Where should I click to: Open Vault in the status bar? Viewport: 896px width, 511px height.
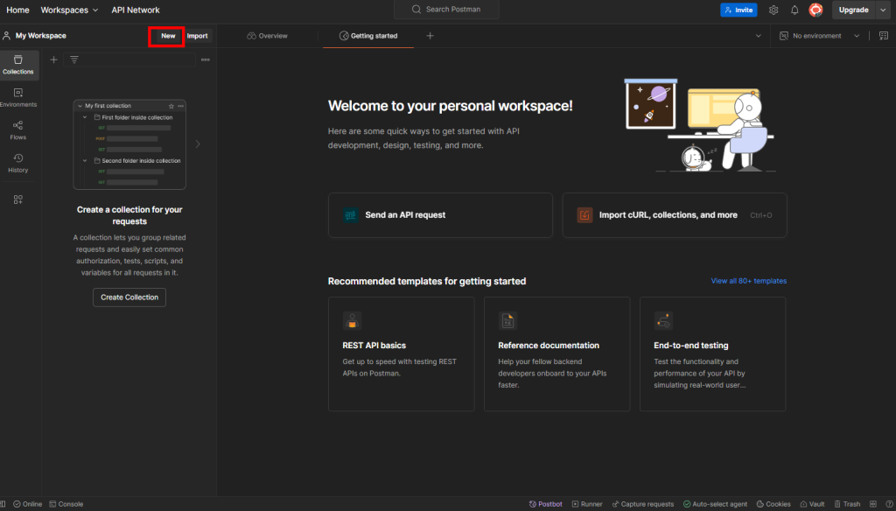click(x=812, y=504)
